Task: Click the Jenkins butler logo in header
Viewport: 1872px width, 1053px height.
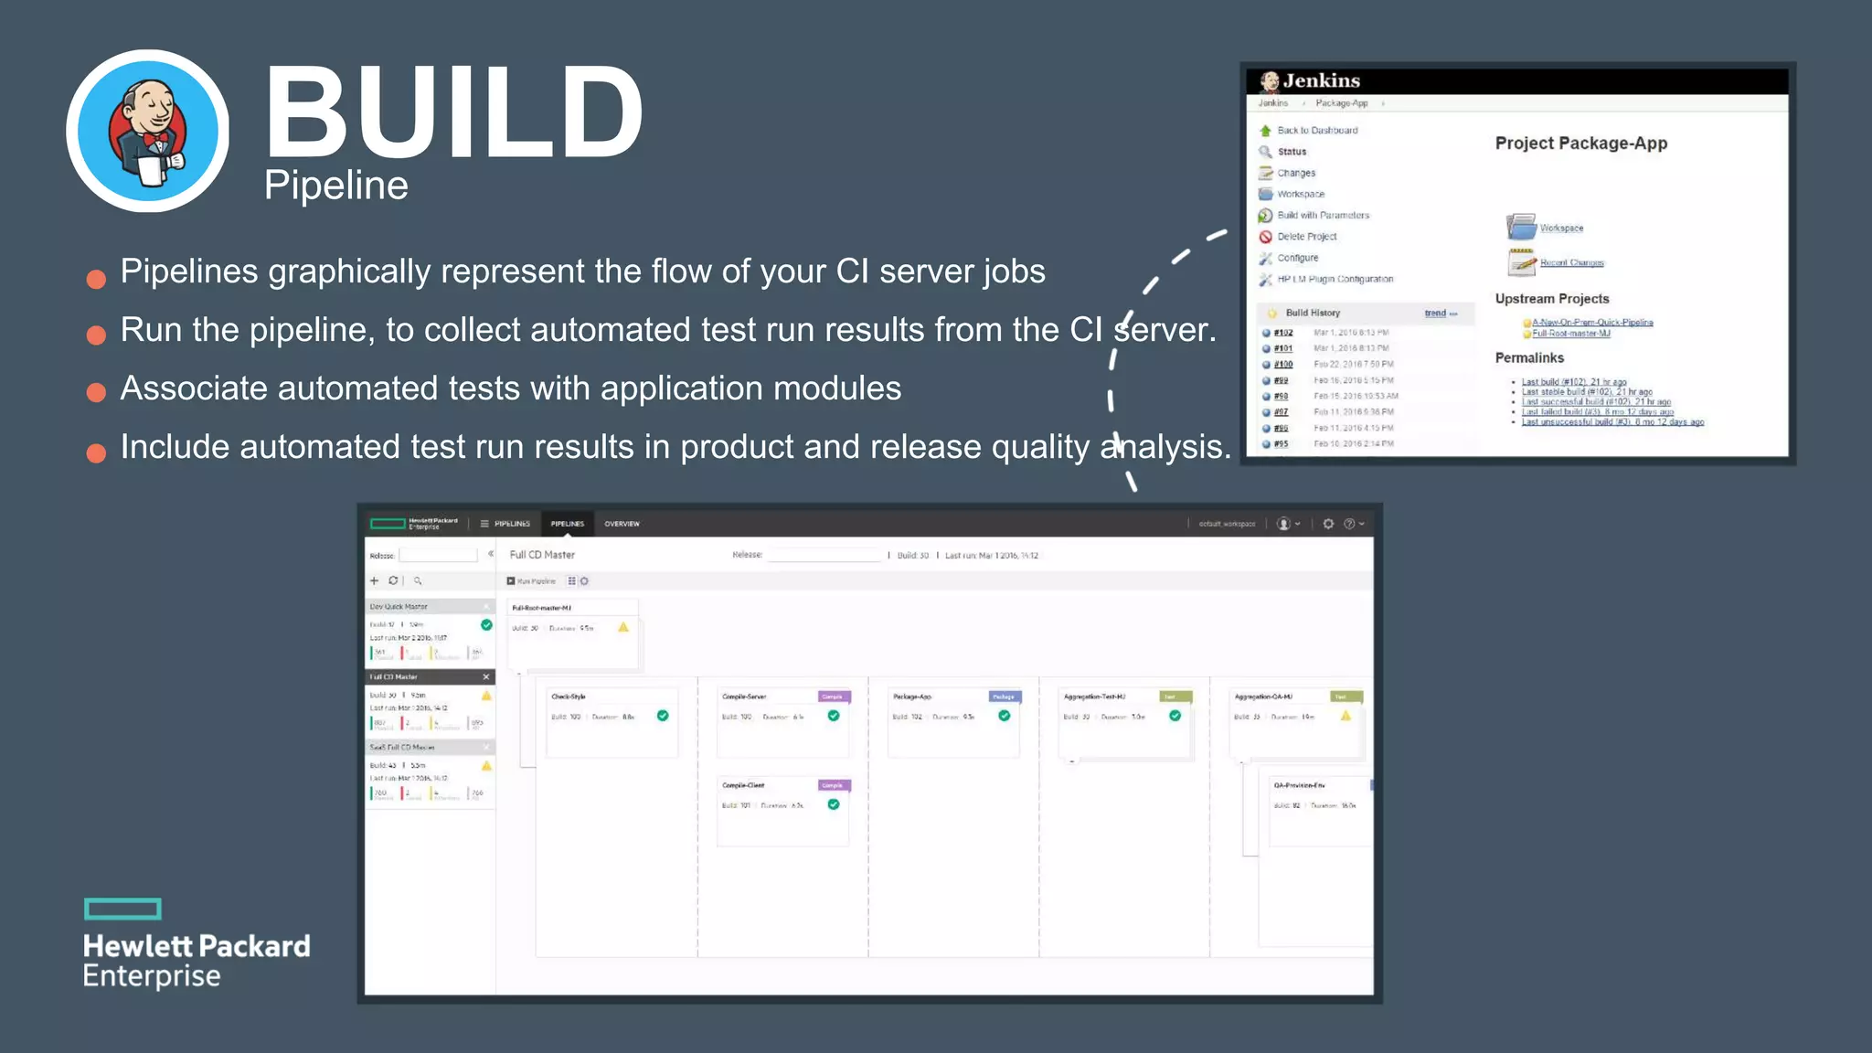Action: (x=1270, y=81)
